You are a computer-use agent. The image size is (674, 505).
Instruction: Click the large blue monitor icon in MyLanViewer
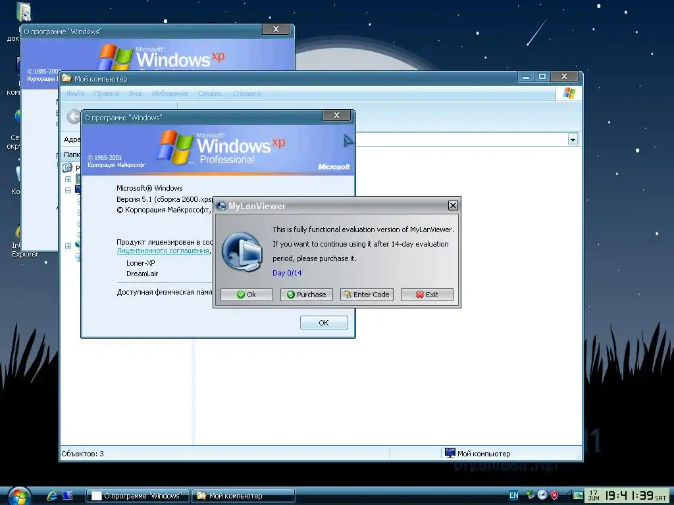click(x=242, y=252)
